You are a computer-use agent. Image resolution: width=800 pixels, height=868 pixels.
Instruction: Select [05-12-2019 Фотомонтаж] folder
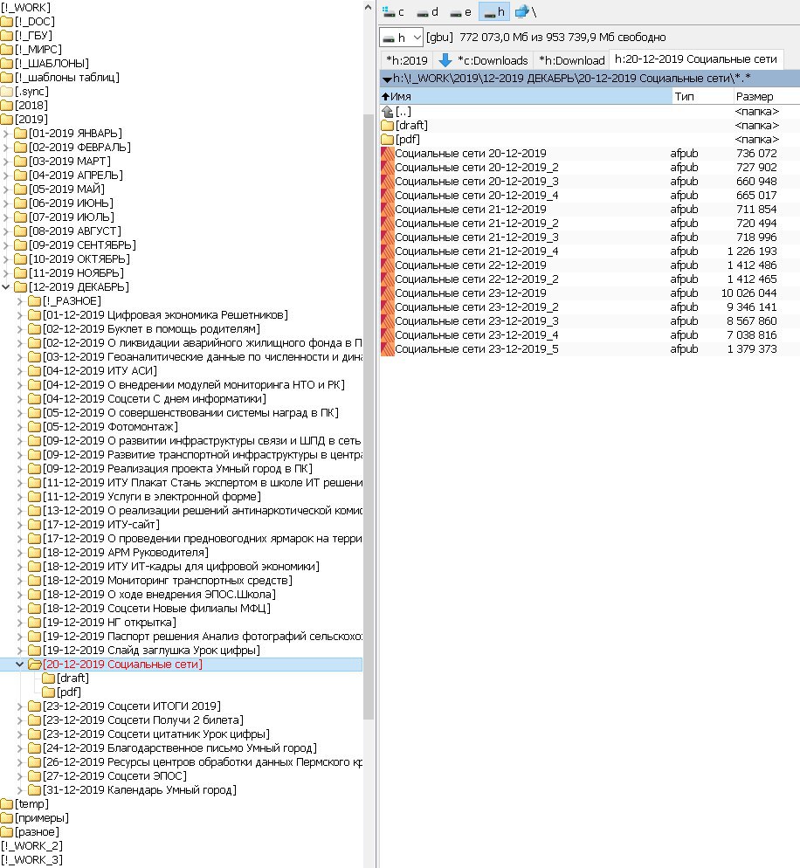[x=104, y=427]
